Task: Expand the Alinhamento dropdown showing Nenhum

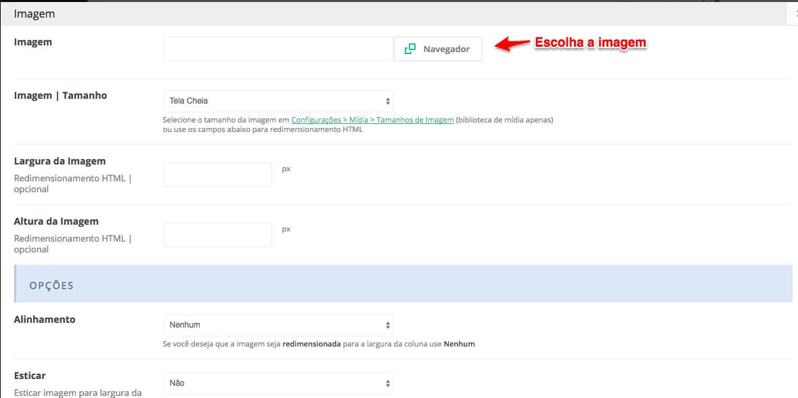Action: click(x=278, y=325)
